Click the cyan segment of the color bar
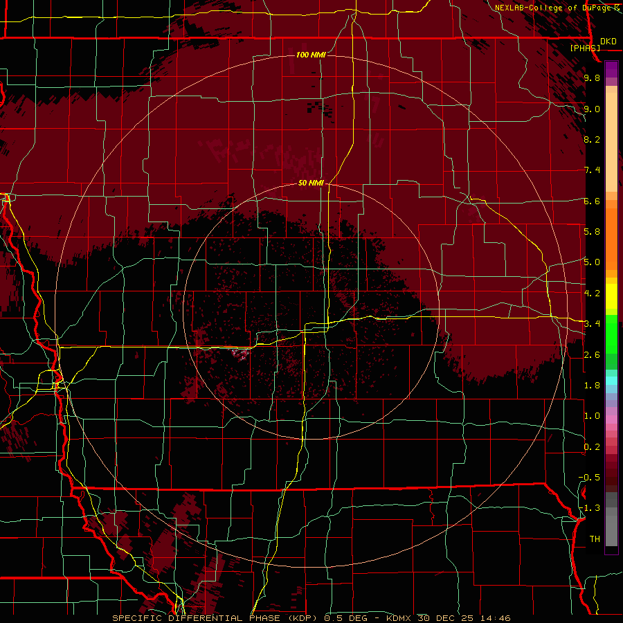The height and width of the screenshot is (623, 623). click(x=611, y=381)
